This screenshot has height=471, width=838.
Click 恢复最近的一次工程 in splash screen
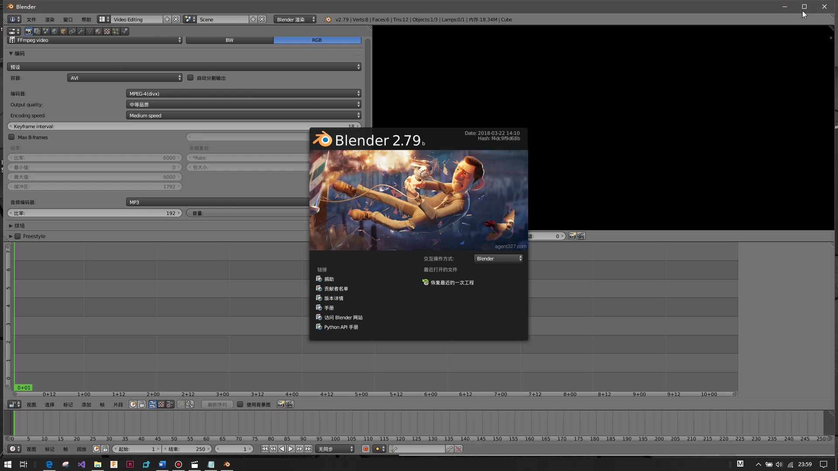(452, 282)
